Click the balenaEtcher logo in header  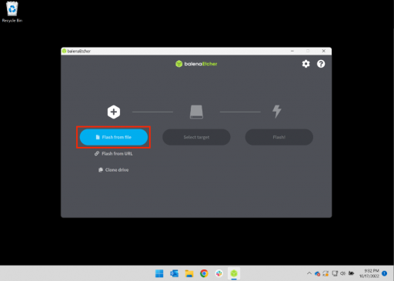(x=196, y=64)
